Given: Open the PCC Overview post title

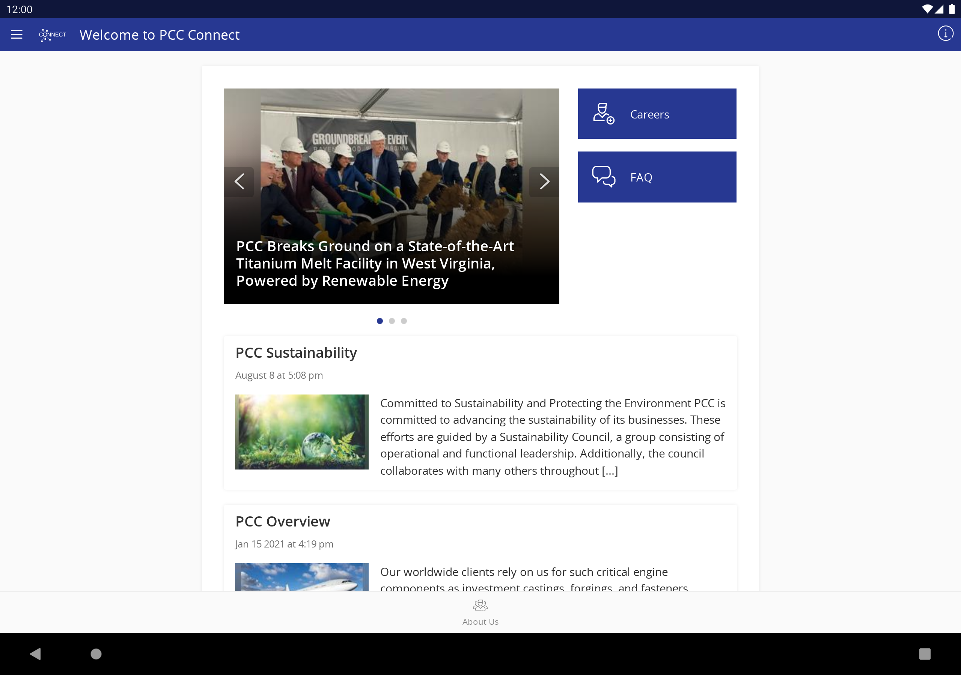Looking at the screenshot, I should click(283, 522).
